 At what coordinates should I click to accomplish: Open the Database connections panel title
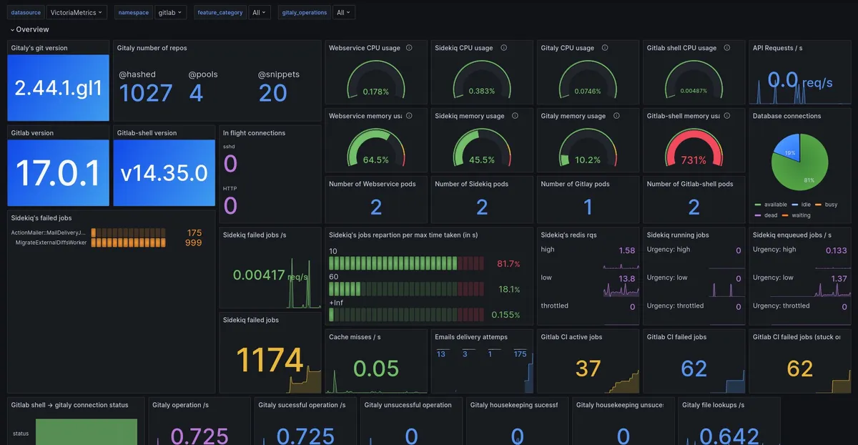(x=786, y=116)
